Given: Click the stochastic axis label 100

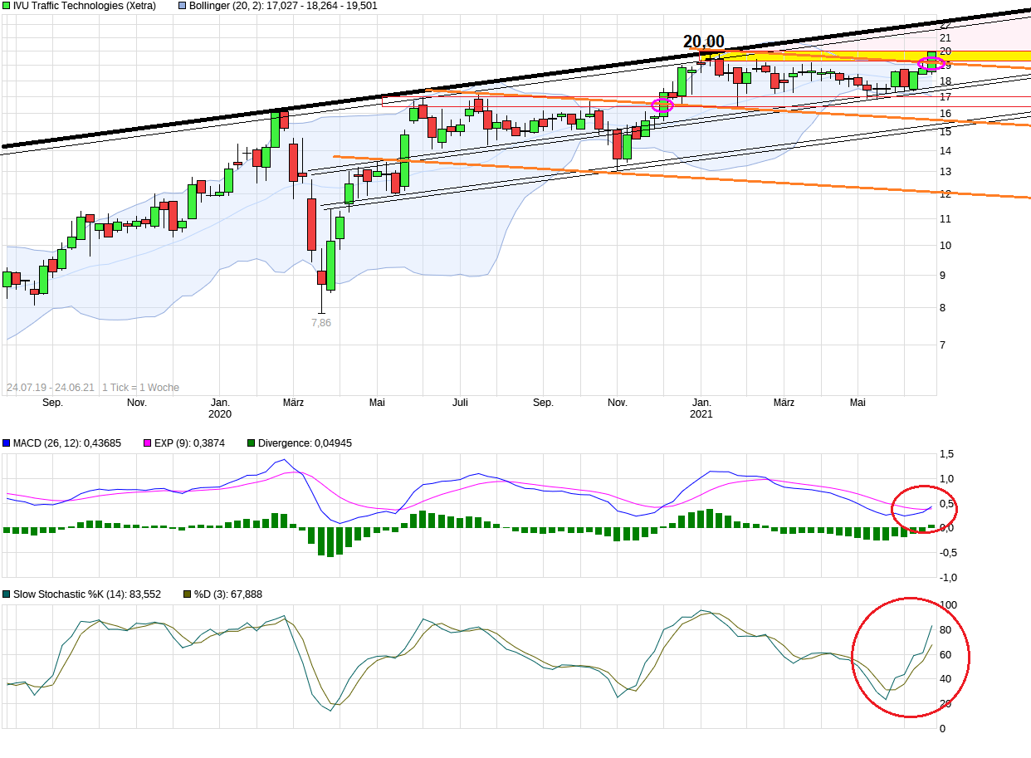Looking at the screenshot, I should (x=947, y=604).
